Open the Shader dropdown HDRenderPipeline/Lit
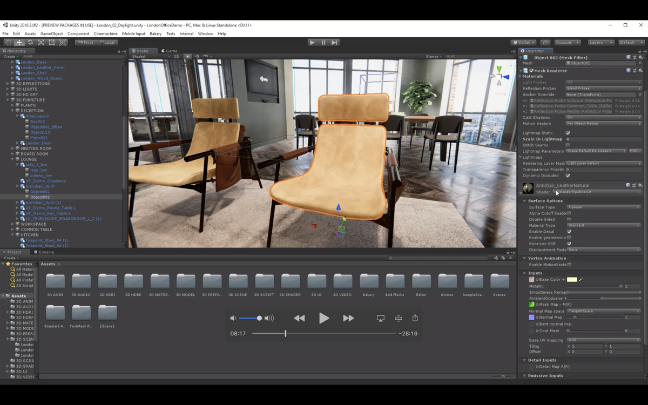Screen dimensions: 648x405 pos(597,192)
